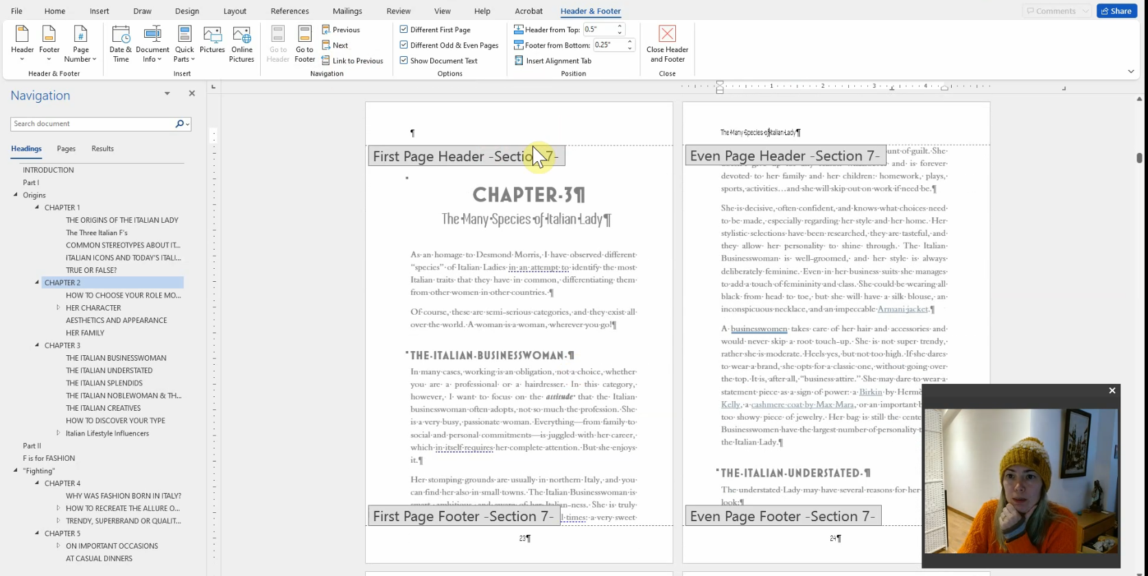
Task: Increase Header from Top value
Action: coord(620,27)
